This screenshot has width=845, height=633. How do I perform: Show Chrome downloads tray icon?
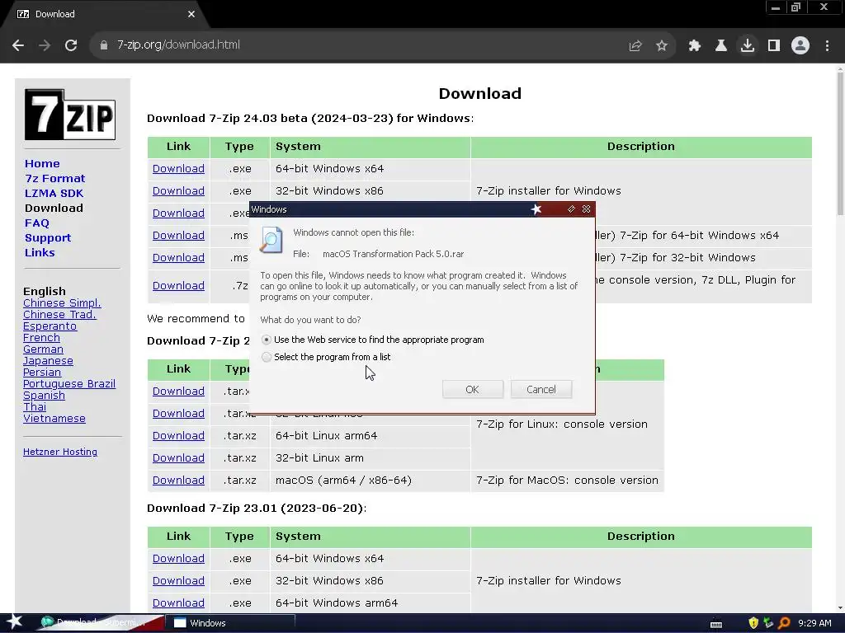tap(748, 46)
